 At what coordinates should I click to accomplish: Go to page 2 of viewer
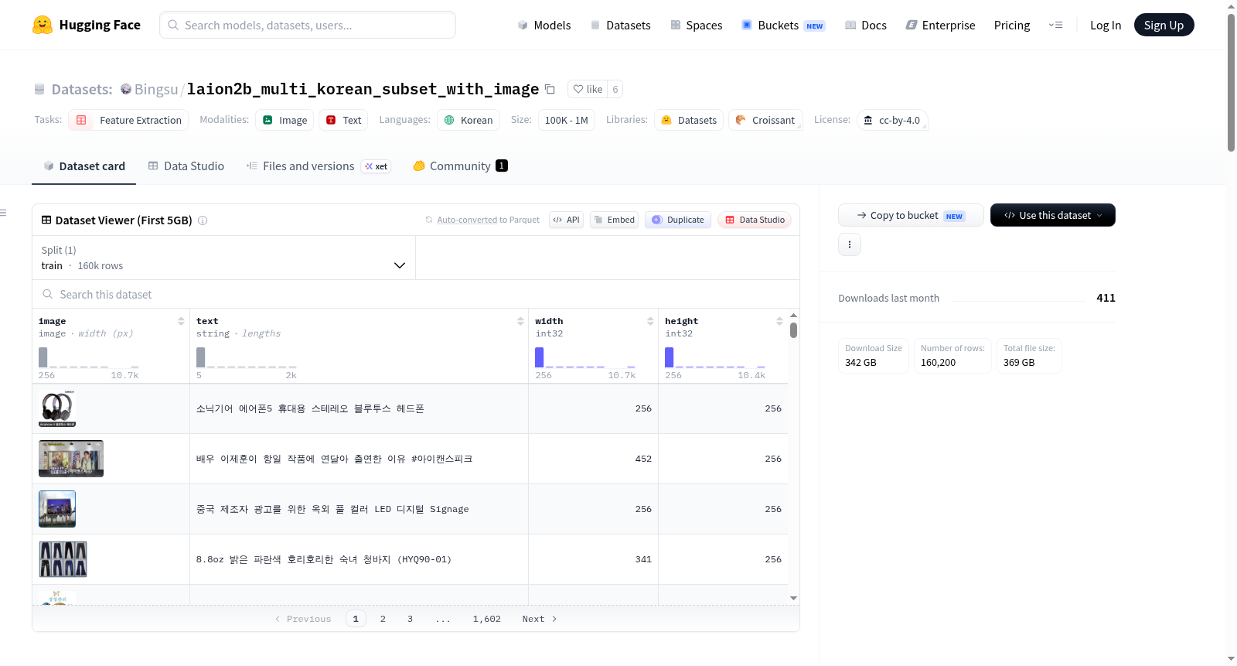coord(383,619)
